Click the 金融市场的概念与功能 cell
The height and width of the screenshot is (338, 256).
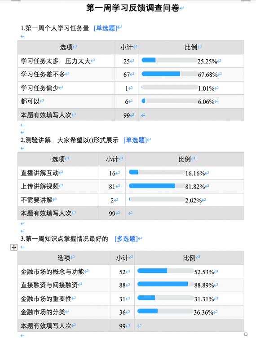[x=64, y=272]
